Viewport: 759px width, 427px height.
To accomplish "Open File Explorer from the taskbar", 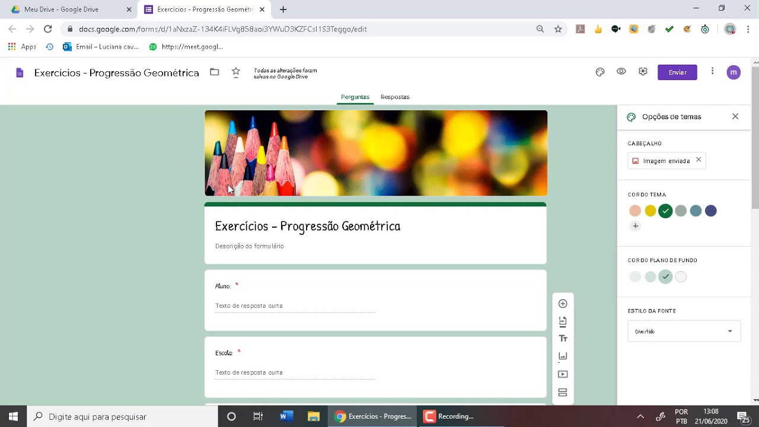I will coord(314,416).
